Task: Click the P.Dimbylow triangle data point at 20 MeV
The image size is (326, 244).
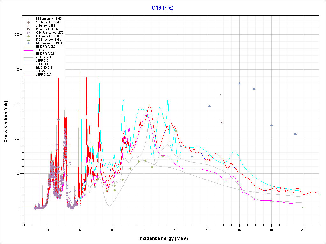Action: tap(303, 207)
